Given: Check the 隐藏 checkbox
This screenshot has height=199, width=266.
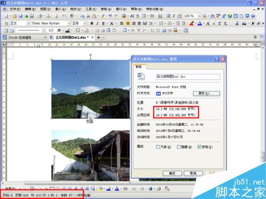Looking at the screenshot, I should (x=179, y=147).
